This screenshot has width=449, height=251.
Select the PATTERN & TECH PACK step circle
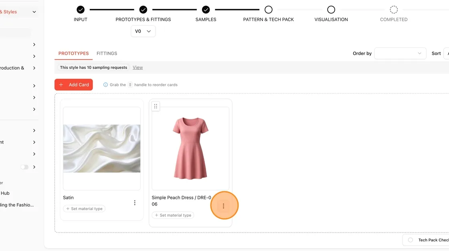coord(268,10)
